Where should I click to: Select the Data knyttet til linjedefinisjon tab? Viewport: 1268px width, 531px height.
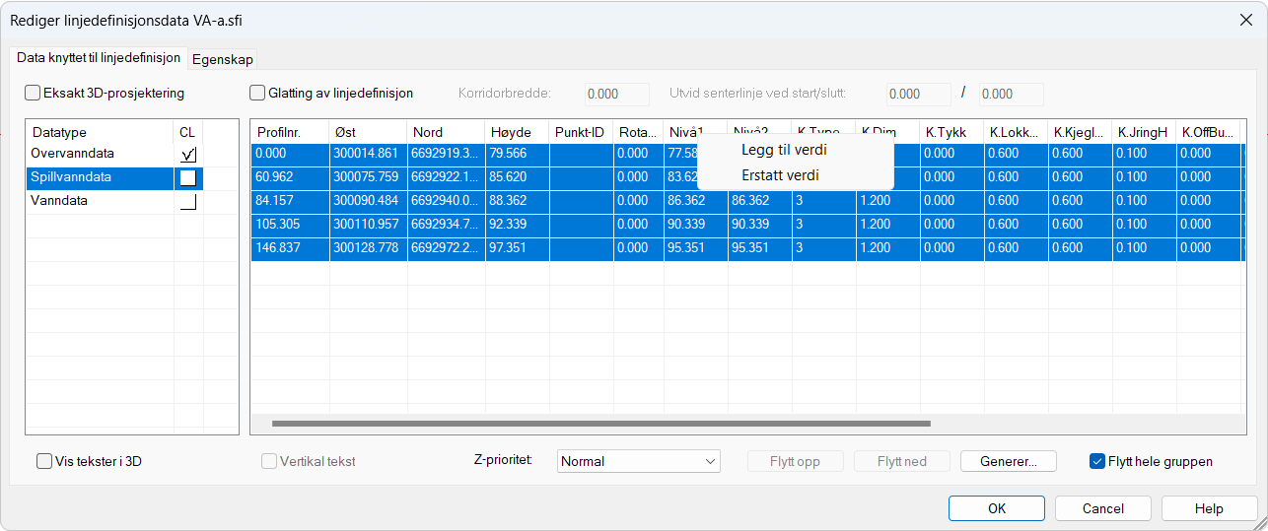(x=99, y=58)
